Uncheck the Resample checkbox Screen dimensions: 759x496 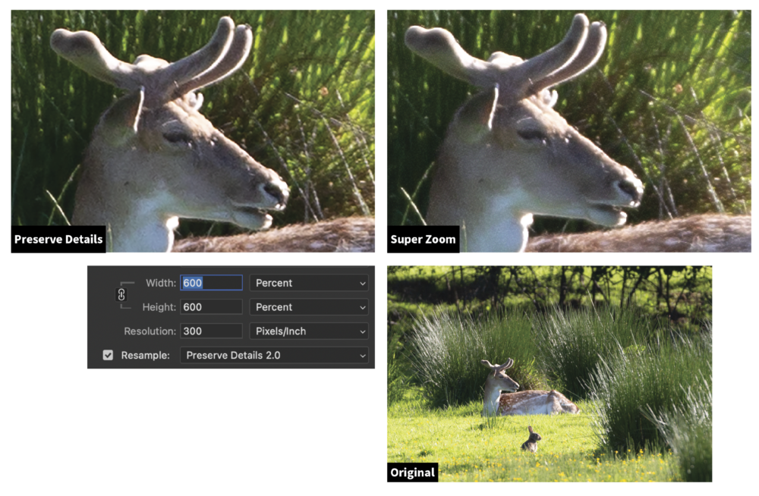click(108, 355)
